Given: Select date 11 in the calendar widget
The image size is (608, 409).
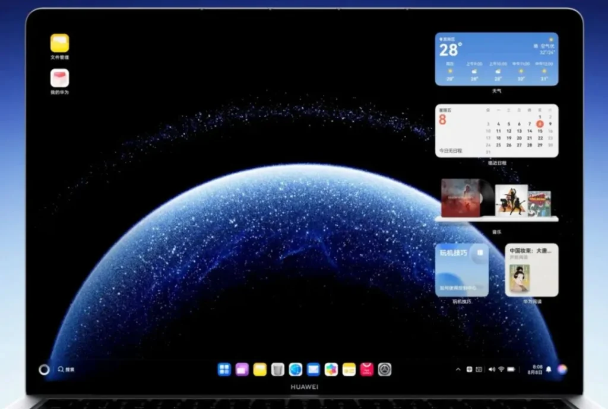Looking at the screenshot, I should (x=499, y=131).
